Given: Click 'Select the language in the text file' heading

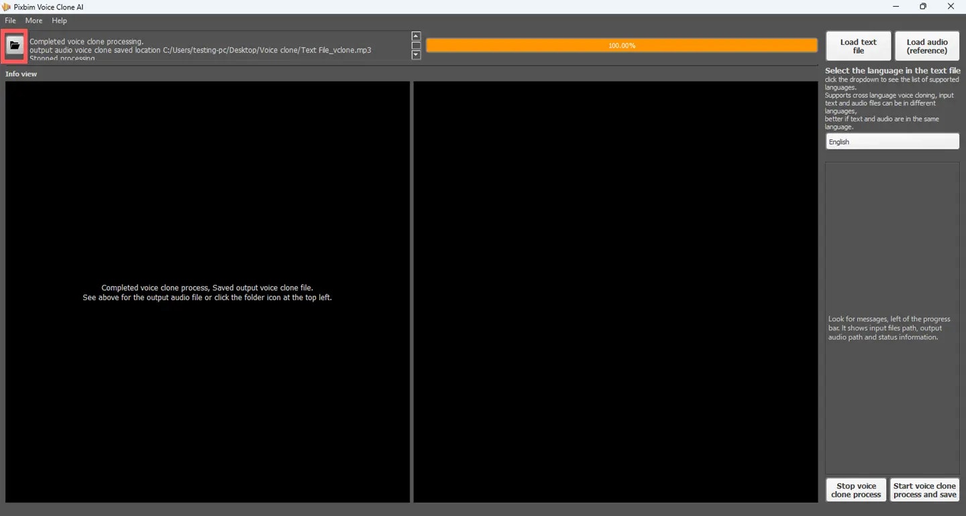Looking at the screenshot, I should [x=892, y=70].
